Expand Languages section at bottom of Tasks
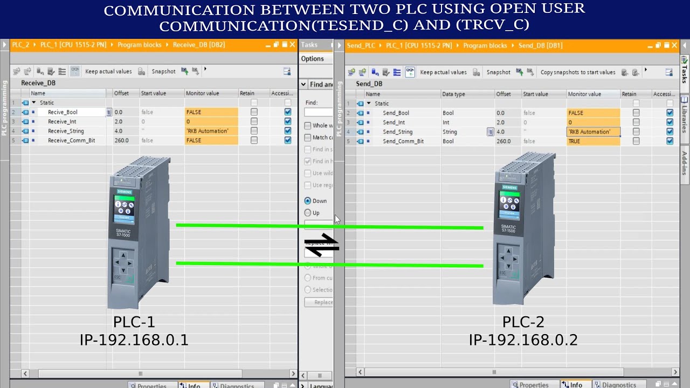The height and width of the screenshot is (388, 690). tap(303, 386)
